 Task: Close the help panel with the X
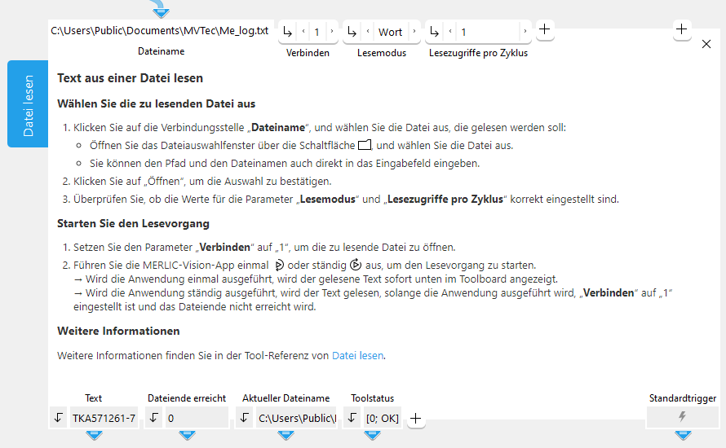point(706,44)
